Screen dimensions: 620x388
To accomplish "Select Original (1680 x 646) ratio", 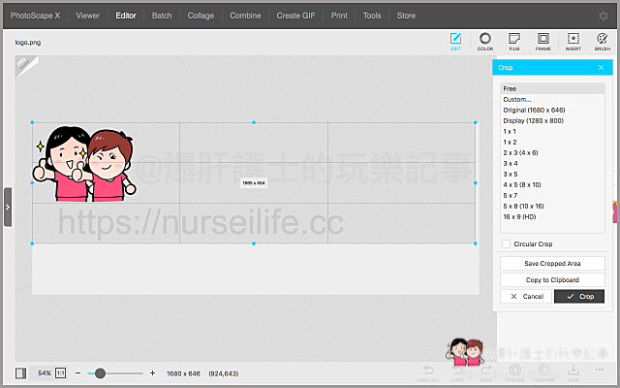I will pos(552,110).
